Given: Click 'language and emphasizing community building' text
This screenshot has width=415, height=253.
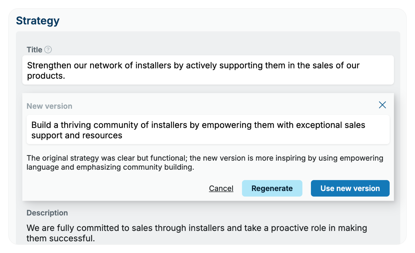Looking at the screenshot, I should 110,168.
